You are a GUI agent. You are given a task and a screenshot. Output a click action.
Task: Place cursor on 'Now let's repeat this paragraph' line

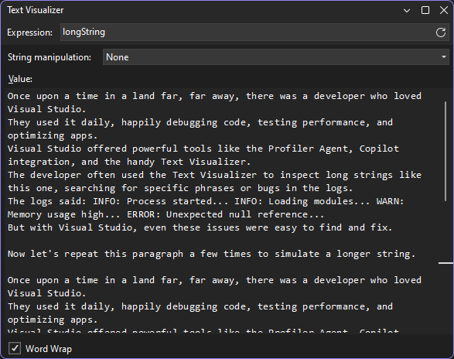coord(212,254)
